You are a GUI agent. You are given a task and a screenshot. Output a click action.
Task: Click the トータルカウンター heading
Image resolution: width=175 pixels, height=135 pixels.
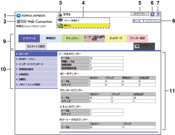tap(70, 54)
